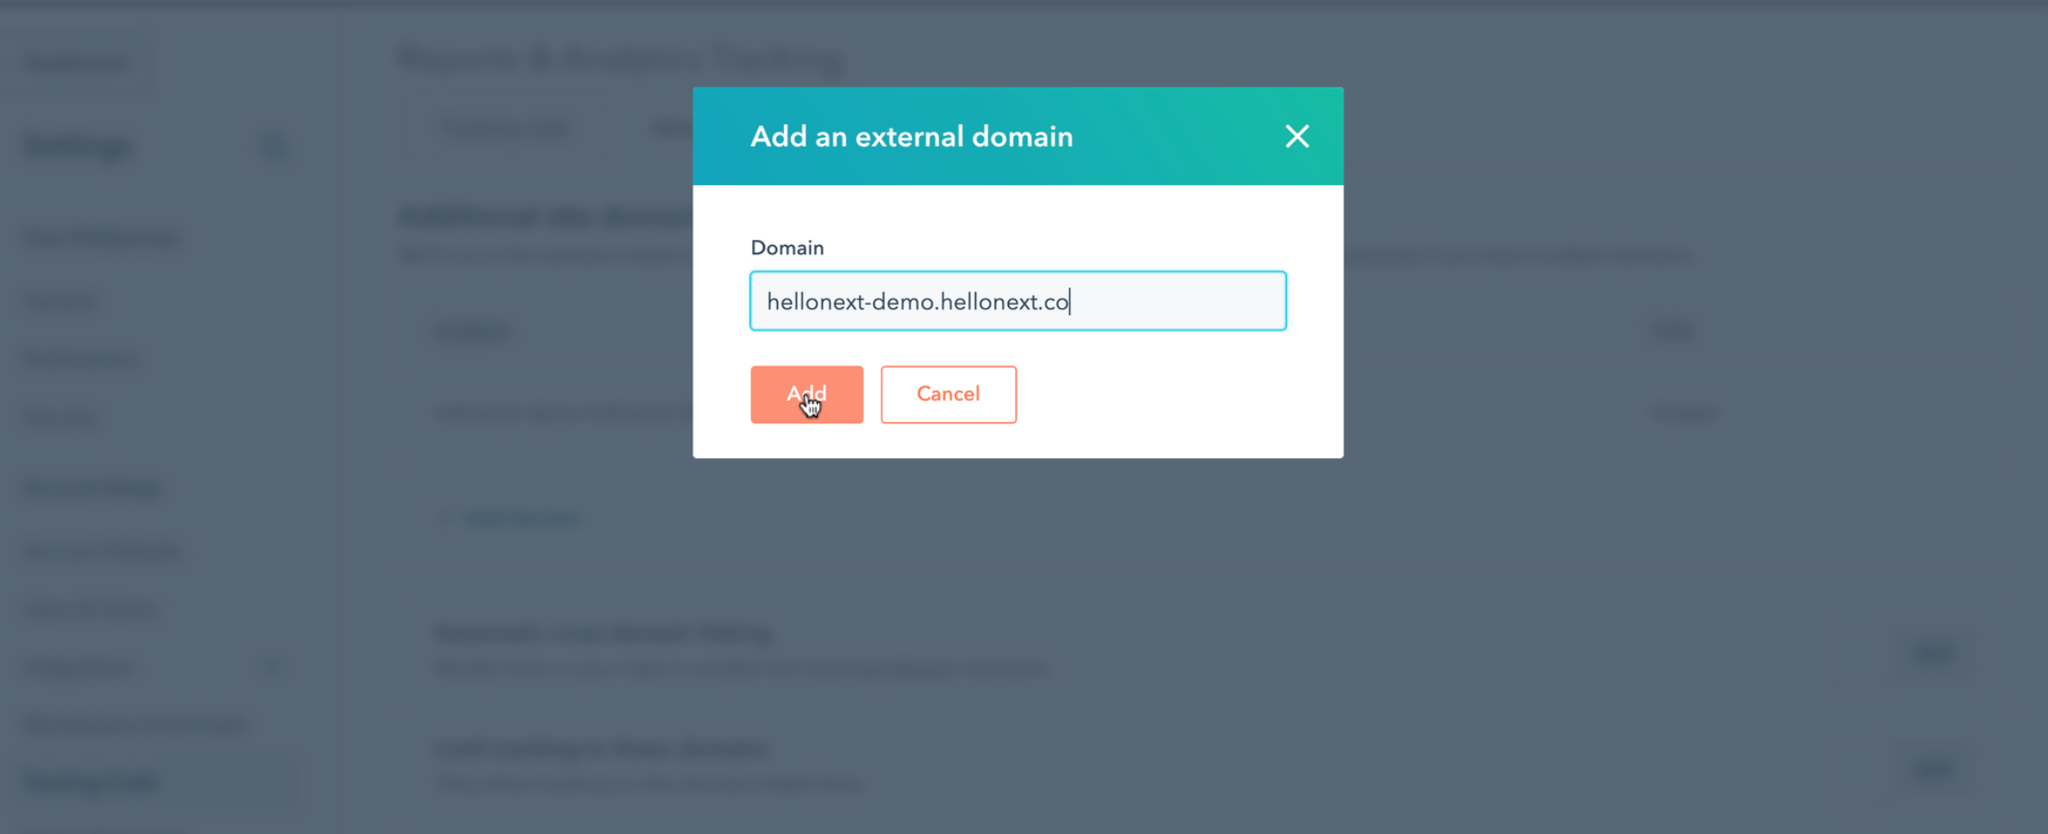2048x834 pixels.
Task: Open Your Preferences sidebar section
Action: (x=102, y=238)
